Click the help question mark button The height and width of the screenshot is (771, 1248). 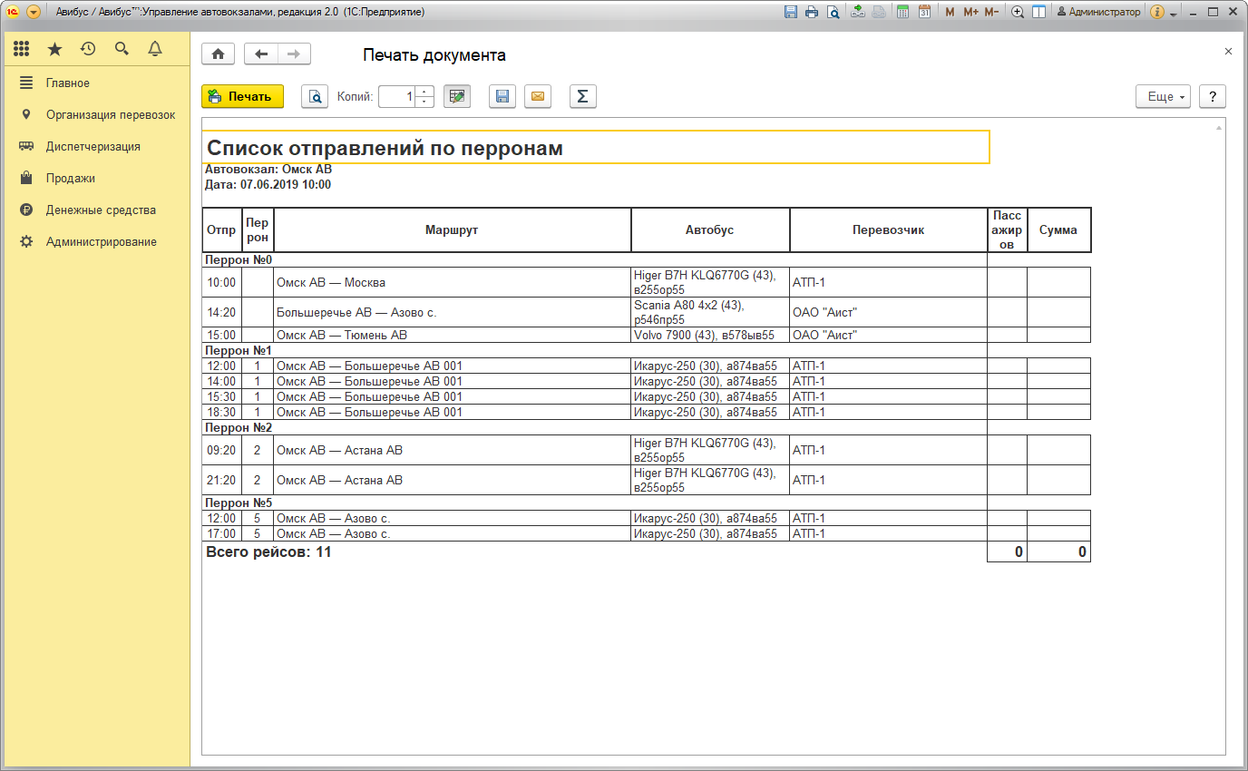(x=1213, y=96)
